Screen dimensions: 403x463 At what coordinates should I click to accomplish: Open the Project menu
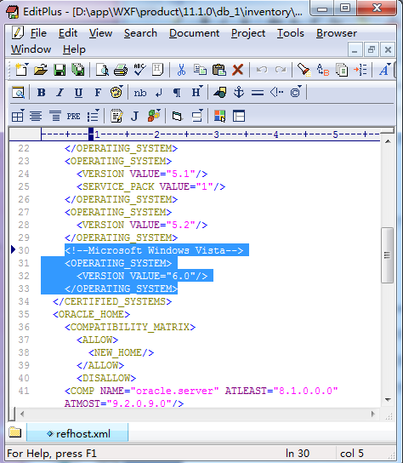pyautogui.click(x=248, y=33)
